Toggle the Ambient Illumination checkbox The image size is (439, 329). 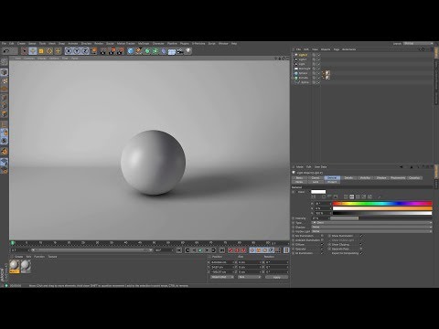(x=322, y=240)
